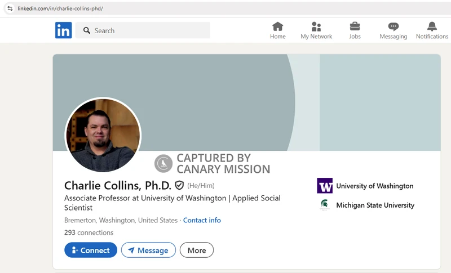Screen dimensions: 451x273
Task: Click the Bremerton, Washington location text
Action: click(x=121, y=220)
